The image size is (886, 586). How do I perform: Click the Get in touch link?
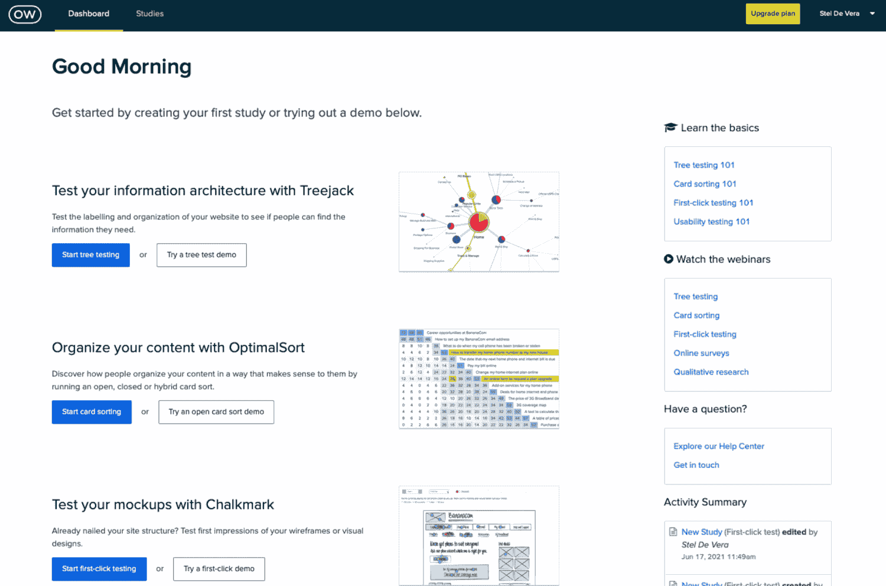696,466
